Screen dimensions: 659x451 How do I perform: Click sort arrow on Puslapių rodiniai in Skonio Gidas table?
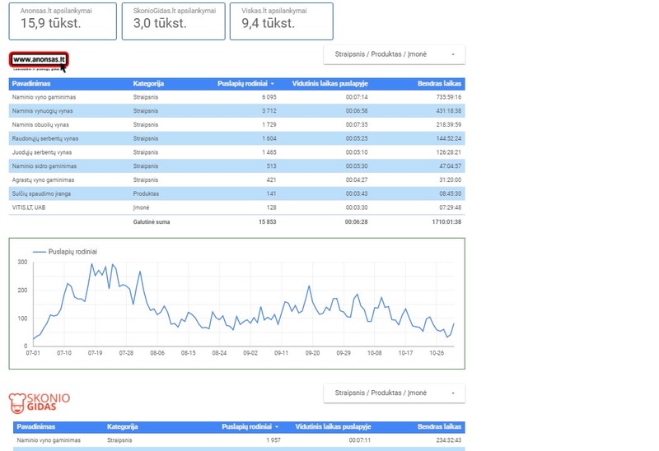click(x=277, y=426)
